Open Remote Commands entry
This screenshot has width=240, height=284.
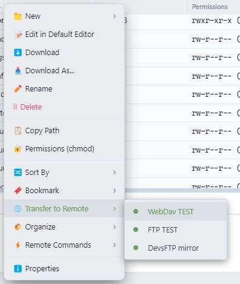pyautogui.click(x=64, y=245)
